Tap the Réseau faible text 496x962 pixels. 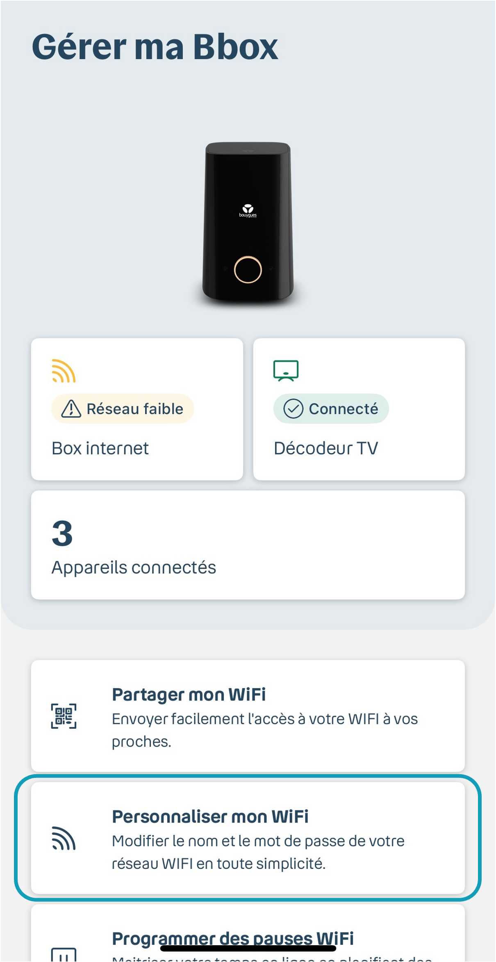pos(135,409)
